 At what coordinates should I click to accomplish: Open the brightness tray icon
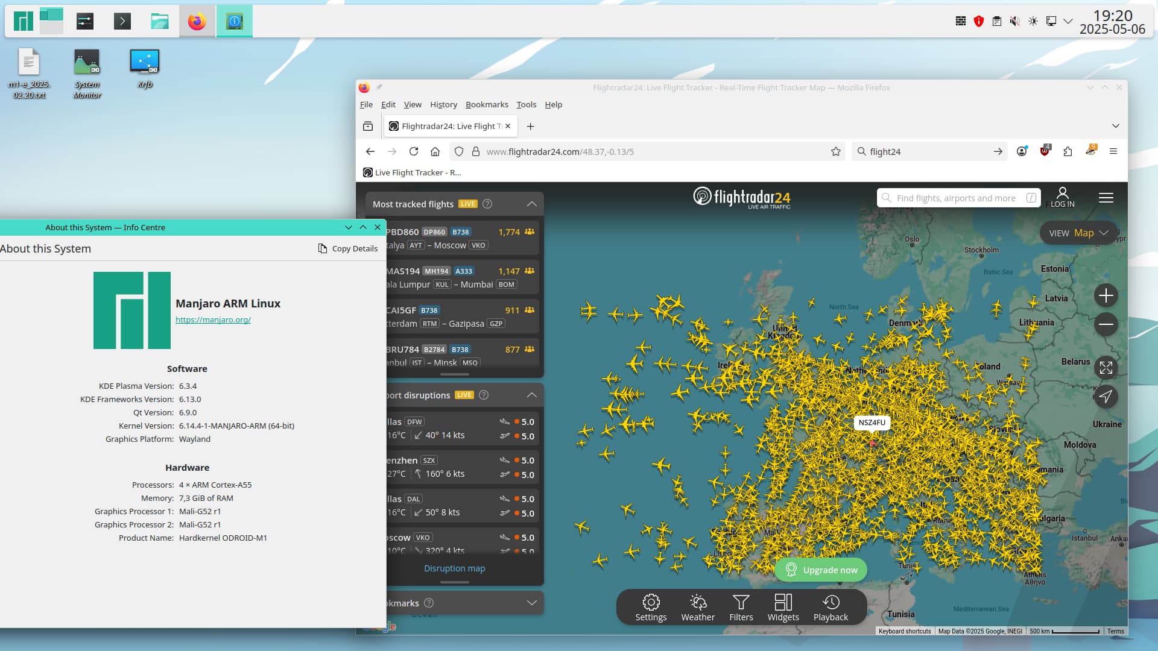(1033, 21)
